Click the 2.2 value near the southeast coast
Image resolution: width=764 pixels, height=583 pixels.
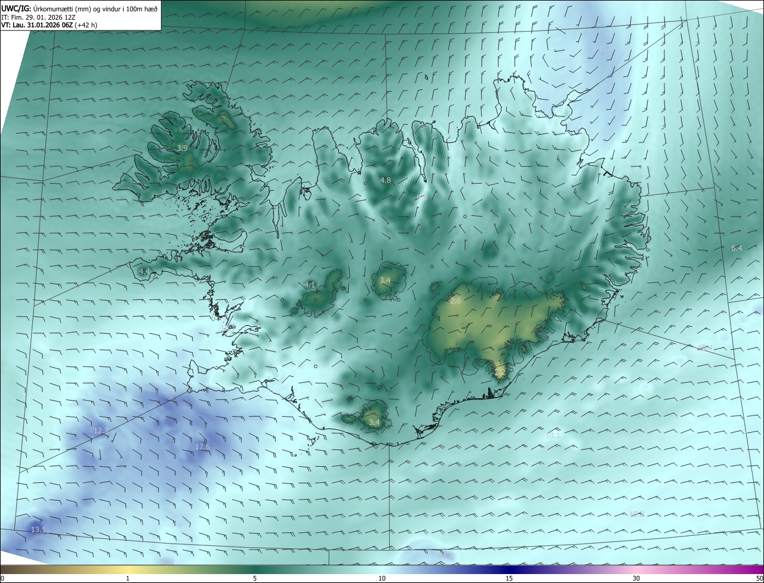pyautogui.click(x=500, y=372)
